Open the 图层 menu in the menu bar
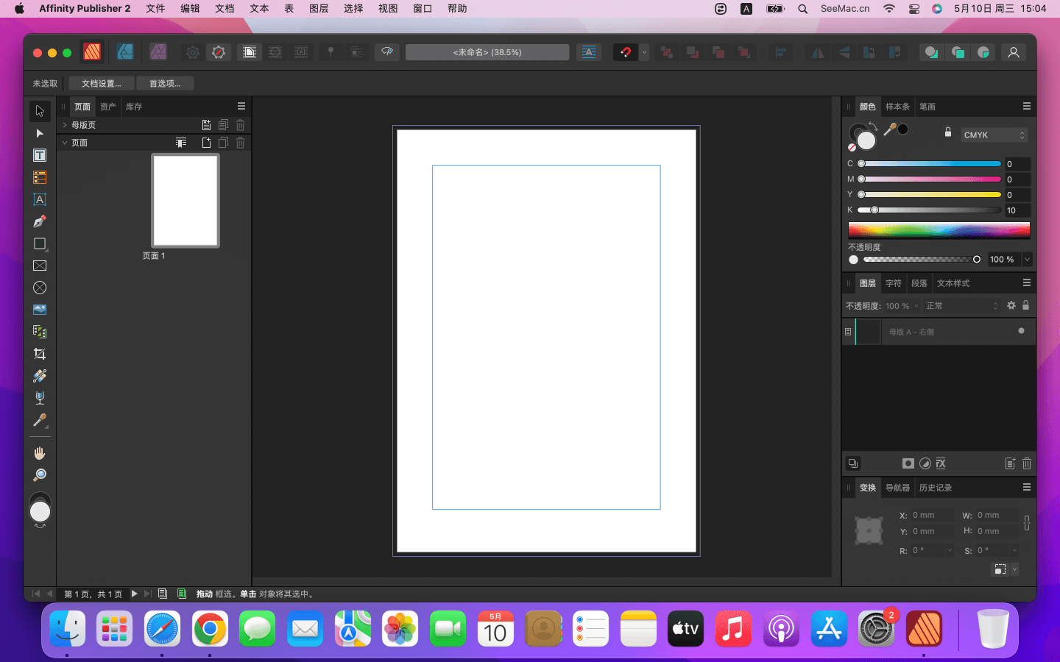This screenshot has width=1060, height=662. coord(319,9)
